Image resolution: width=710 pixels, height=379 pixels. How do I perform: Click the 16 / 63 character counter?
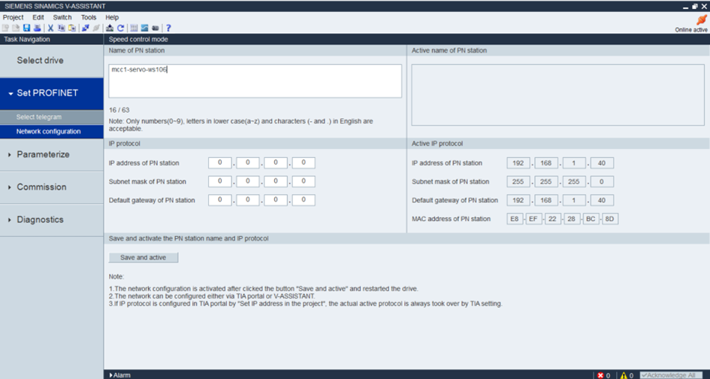(x=119, y=110)
